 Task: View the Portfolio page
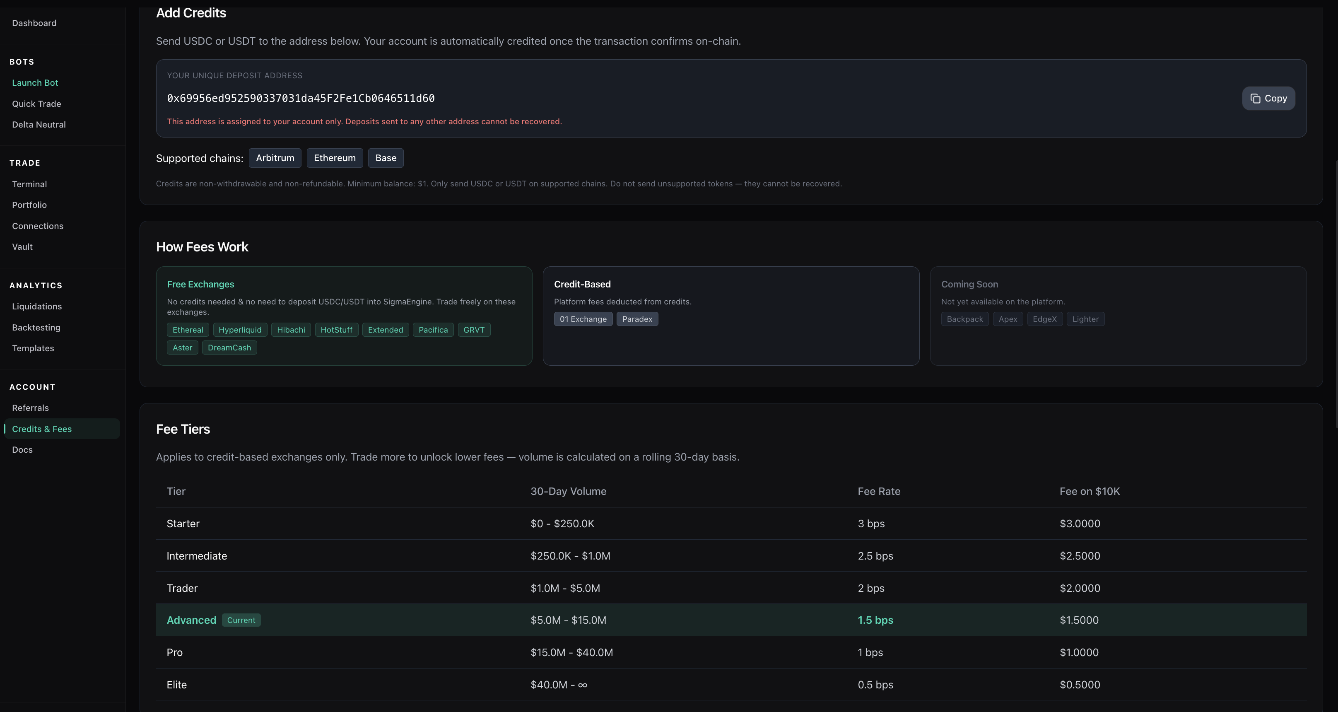point(29,205)
